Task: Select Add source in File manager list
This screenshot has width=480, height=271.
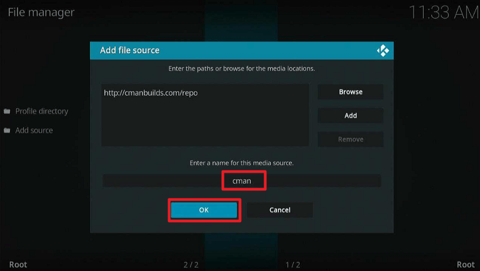Action: (x=34, y=130)
